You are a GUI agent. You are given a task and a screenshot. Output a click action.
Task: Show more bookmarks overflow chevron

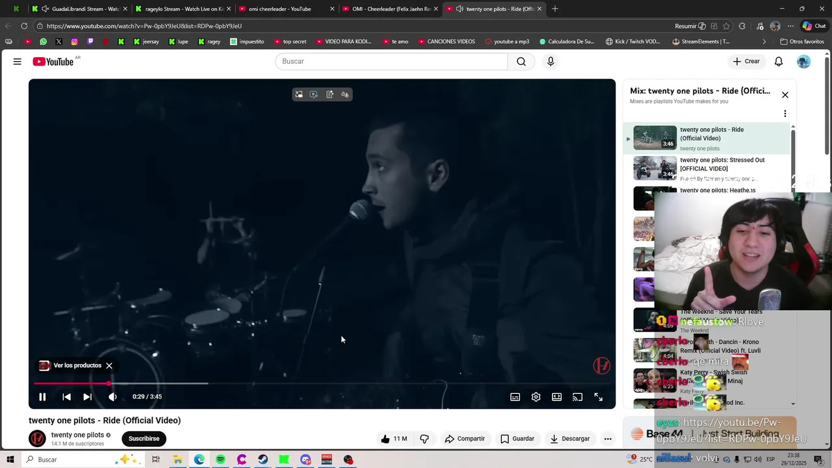[764, 42]
